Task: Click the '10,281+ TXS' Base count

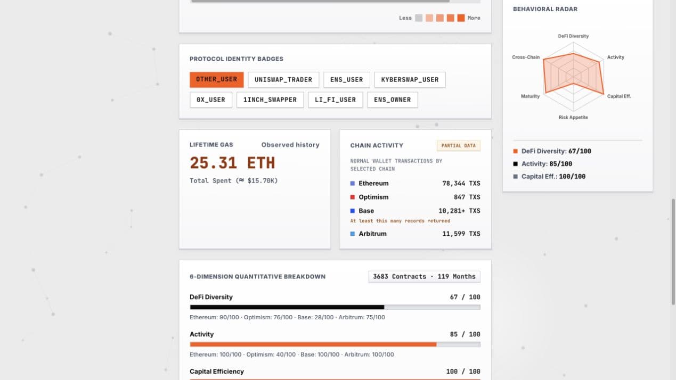Action: [x=459, y=211]
